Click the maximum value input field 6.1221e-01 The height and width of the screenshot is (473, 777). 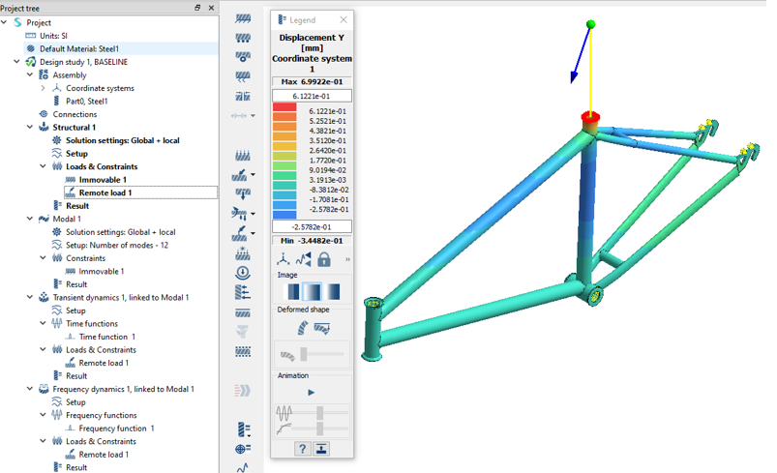[x=312, y=96]
